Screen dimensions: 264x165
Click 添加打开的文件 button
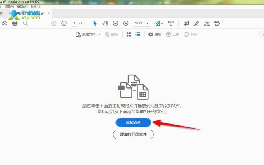pos(133,134)
